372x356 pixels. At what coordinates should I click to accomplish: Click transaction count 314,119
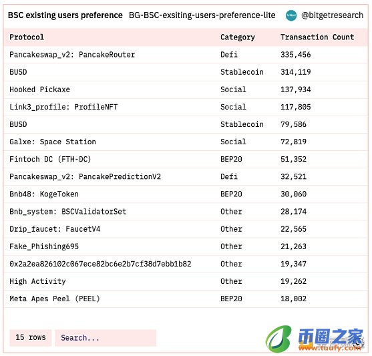tap(296, 72)
